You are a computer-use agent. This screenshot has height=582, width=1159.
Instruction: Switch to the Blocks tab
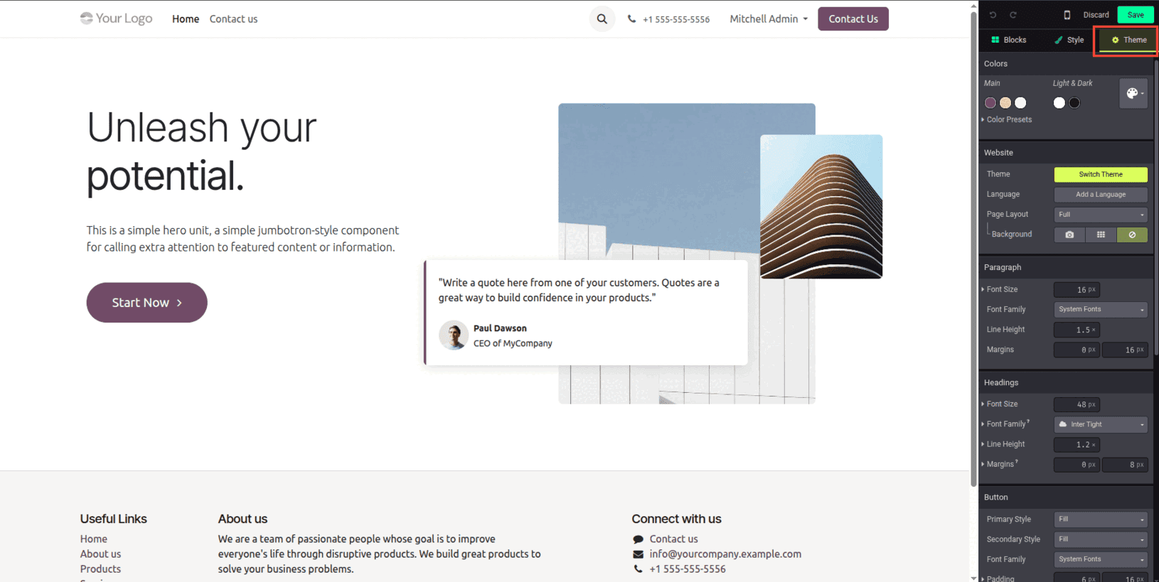coord(1009,40)
